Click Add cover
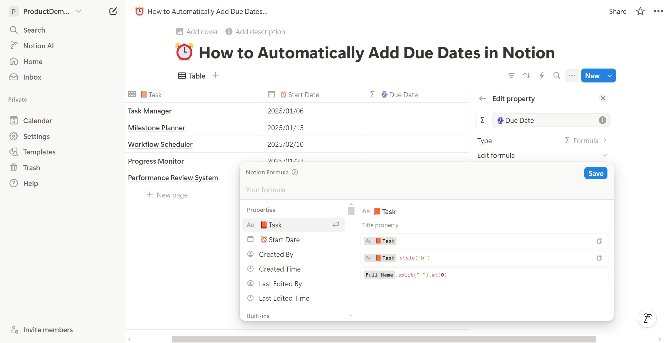Viewport: 672px width, 343px height. pyautogui.click(x=197, y=32)
